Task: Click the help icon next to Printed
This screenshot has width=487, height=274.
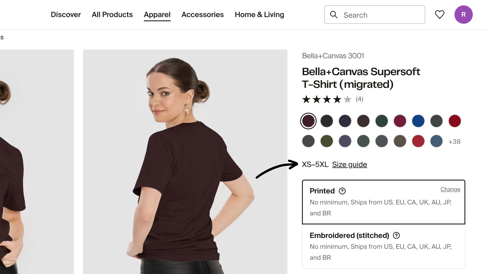Action: 342,191
